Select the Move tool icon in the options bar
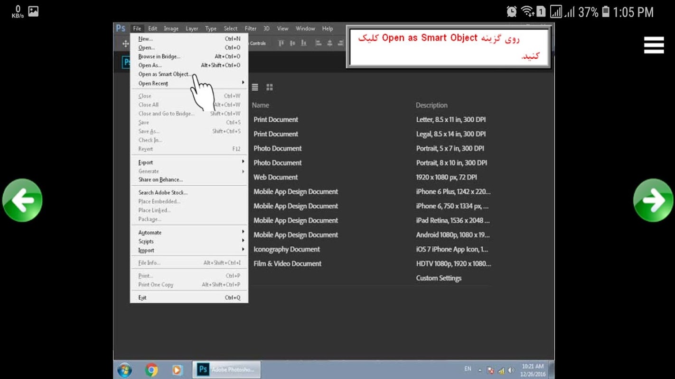Image resolution: width=675 pixels, height=379 pixels. pos(125,44)
